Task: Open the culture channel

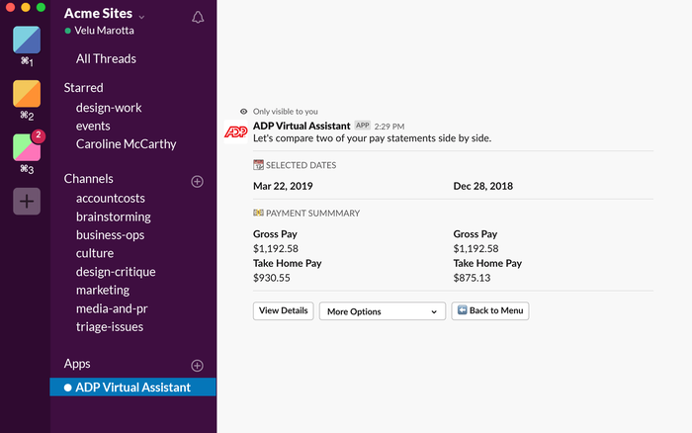Action: click(x=95, y=253)
